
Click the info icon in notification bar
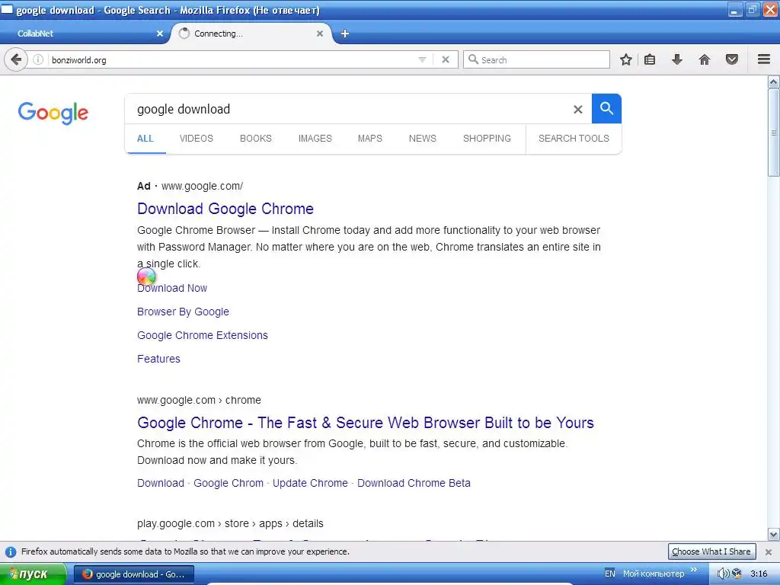click(11, 551)
